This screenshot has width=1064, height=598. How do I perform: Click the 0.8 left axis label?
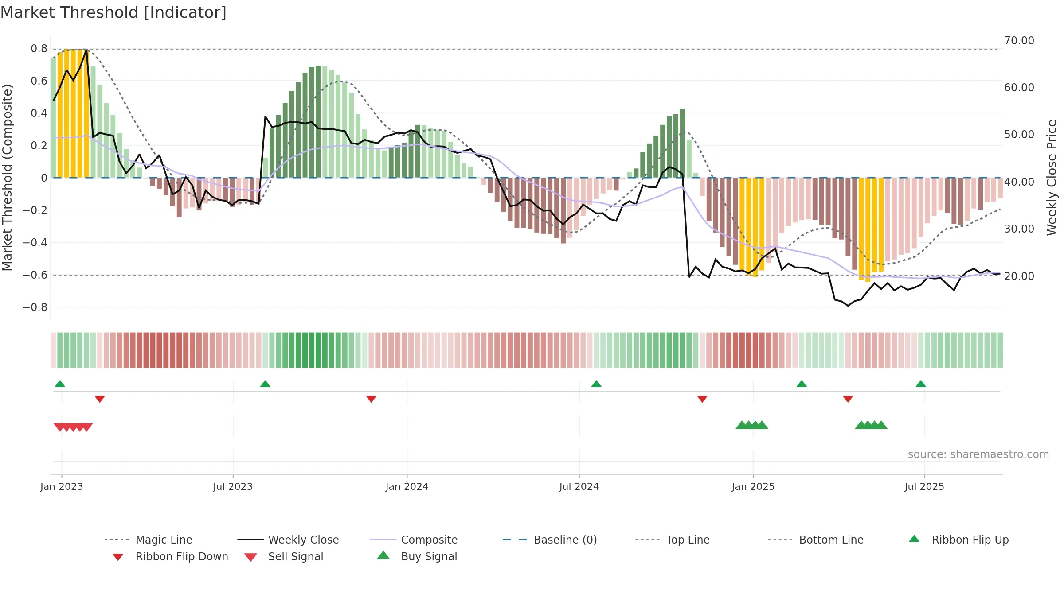39,49
